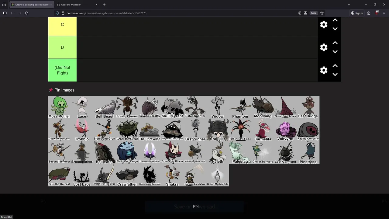The image size is (389, 219).
Task: Pick the Lost Lace boss image
Action: pyautogui.click(x=82, y=175)
